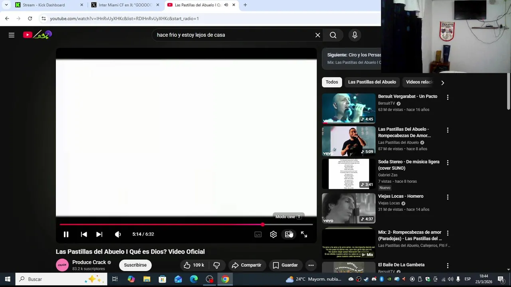Toggle subtitles in the video player
511x287 pixels.
click(x=258, y=234)
